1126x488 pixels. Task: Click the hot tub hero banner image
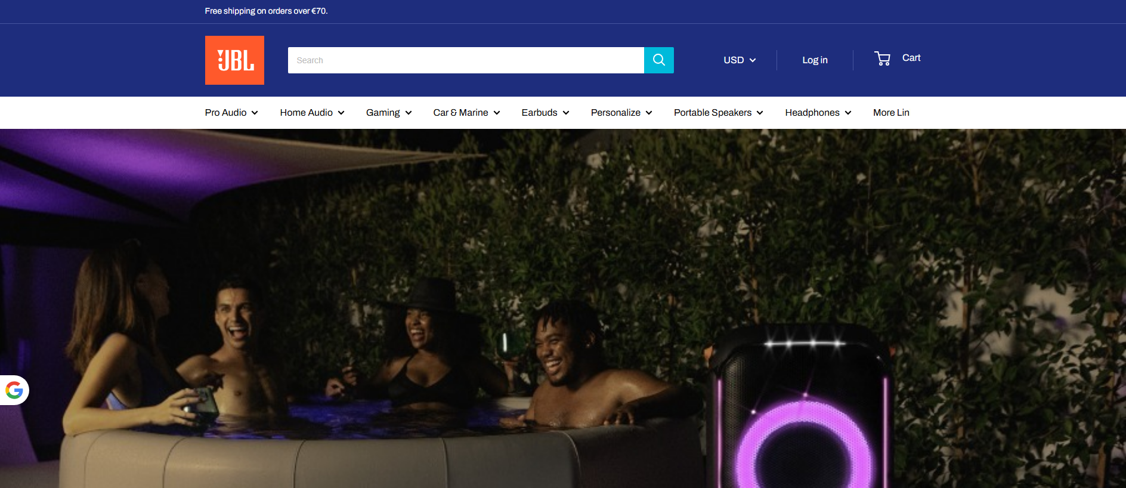[x=563, y=308]
